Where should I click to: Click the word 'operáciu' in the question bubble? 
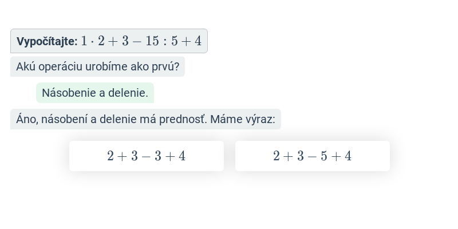[61, 67]
